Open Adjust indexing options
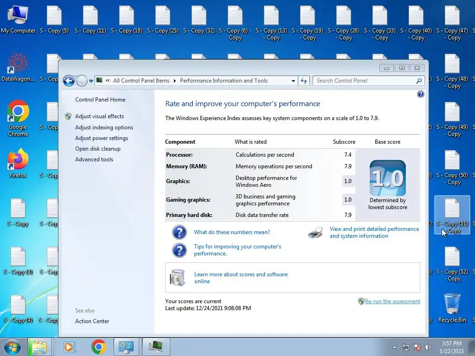The height and width of the screenshot is (356, 475). pos(104,127)
